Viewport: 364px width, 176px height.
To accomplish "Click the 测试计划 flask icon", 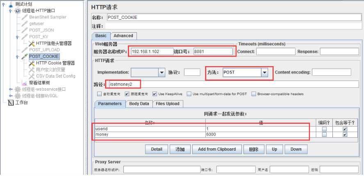I will [x=11, y=4].
